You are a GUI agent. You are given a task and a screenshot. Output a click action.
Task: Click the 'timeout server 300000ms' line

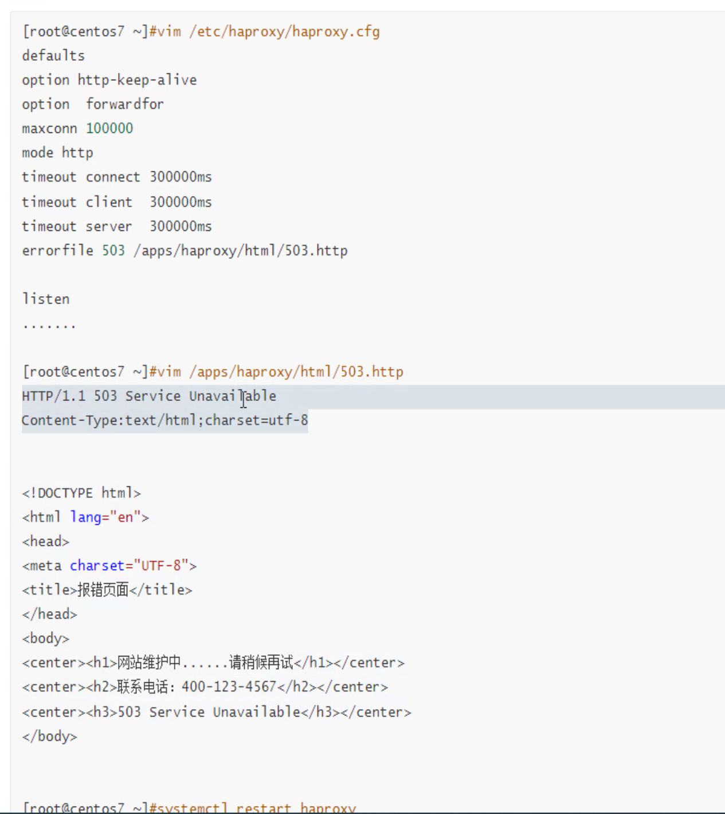coord(116,226)
